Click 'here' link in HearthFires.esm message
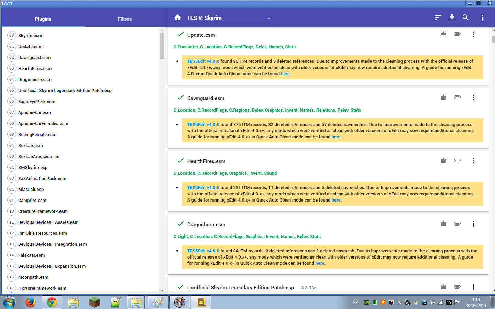 click(336, 200)
